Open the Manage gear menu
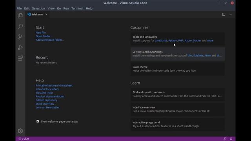The image size is (251, 141). coord(20,131)
